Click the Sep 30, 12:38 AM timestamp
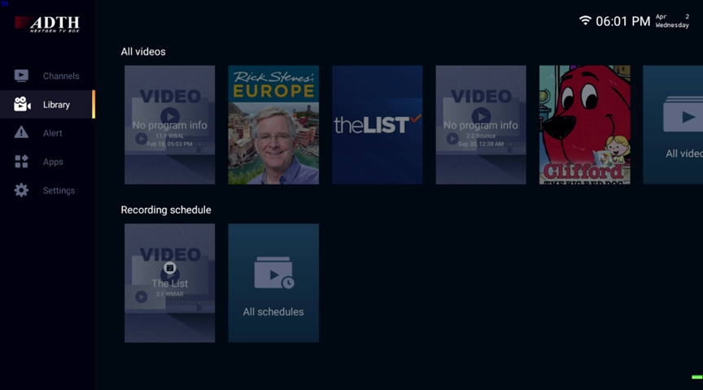 (481, 144)
